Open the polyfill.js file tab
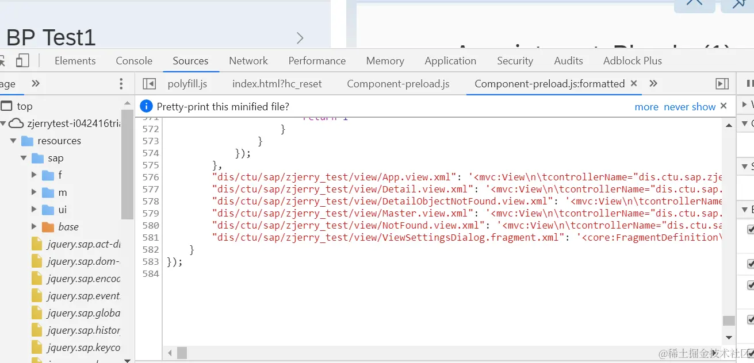This screenshot has height=363, width=754. (x=187, y=84)
